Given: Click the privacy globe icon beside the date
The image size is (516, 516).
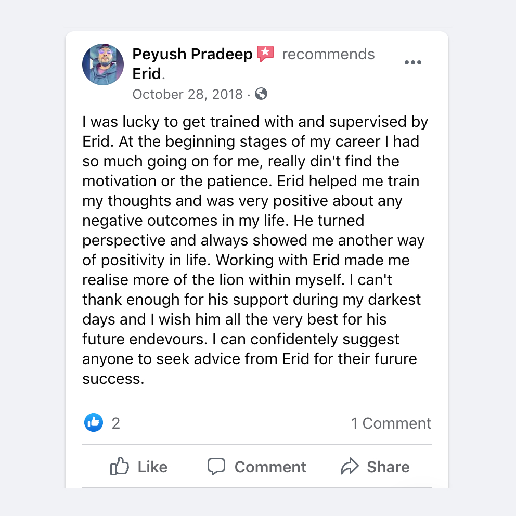Looking at the screenshot, I should (x=261, y=94).
